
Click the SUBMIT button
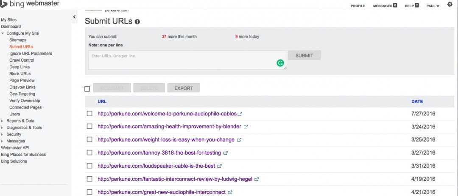pos(304,55)
